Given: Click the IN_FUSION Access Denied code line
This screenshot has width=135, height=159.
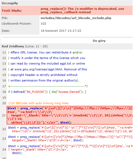Looking at the screenshot, I should pos(47,92).
